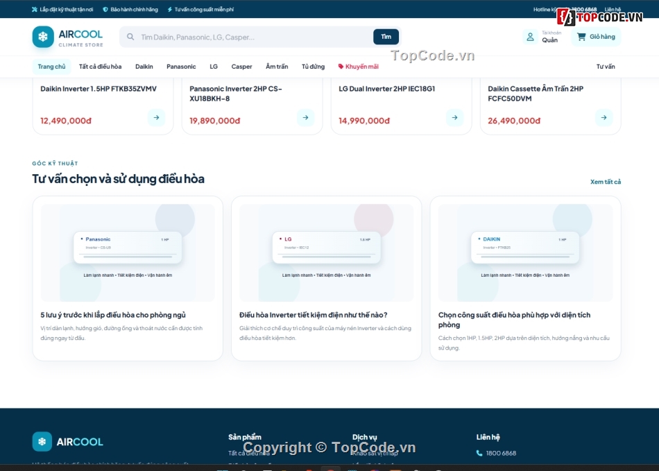The width and height of the screenshot is (659, 471).
Task: Click the 1800 6868 footer phone link
Action: pos(501,453)
